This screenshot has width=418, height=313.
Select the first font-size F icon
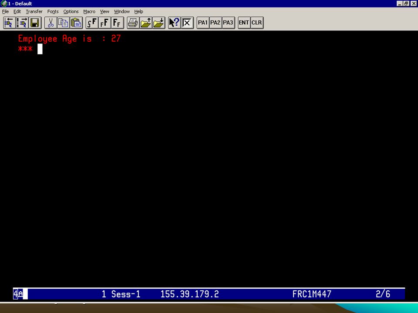pyautogui.click(x=92, y=23)
